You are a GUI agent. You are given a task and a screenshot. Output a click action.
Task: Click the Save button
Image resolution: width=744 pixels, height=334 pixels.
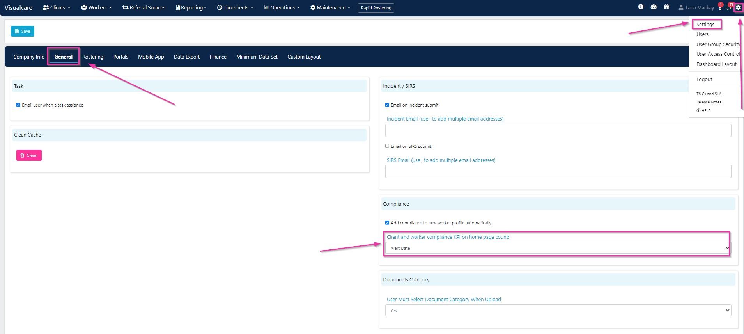23,31
